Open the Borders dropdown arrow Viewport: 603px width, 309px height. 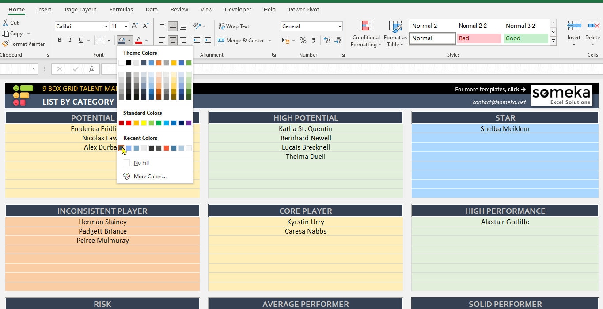(x=108, y=40)
